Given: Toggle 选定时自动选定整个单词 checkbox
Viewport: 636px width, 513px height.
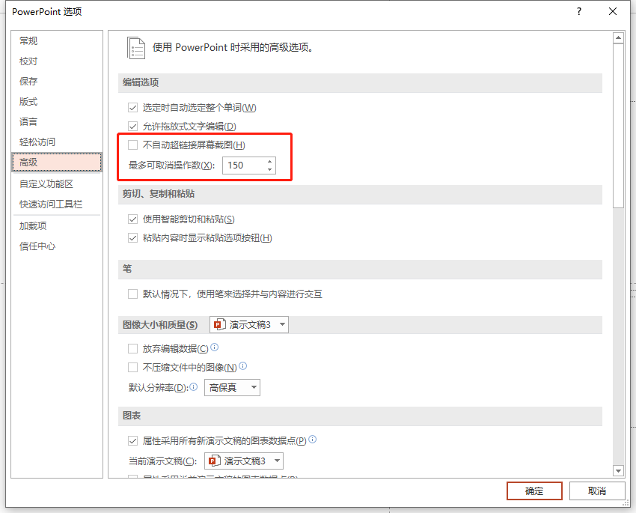Looking at the screenshot, I should (132, 108).
